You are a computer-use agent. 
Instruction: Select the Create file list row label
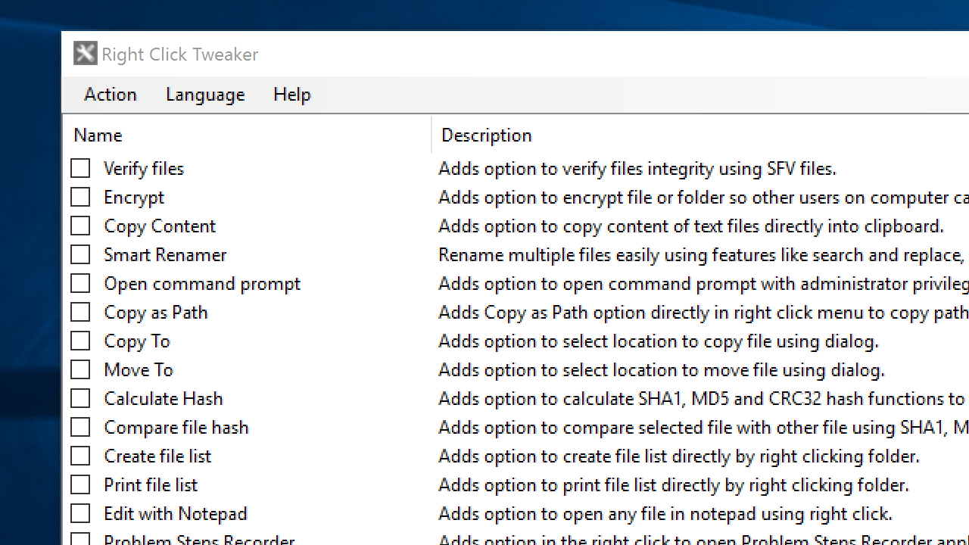click(x=157, y=456)
